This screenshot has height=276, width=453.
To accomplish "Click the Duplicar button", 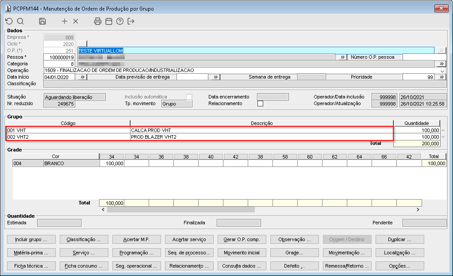I will pyautogui.click(x=400, y=239).
